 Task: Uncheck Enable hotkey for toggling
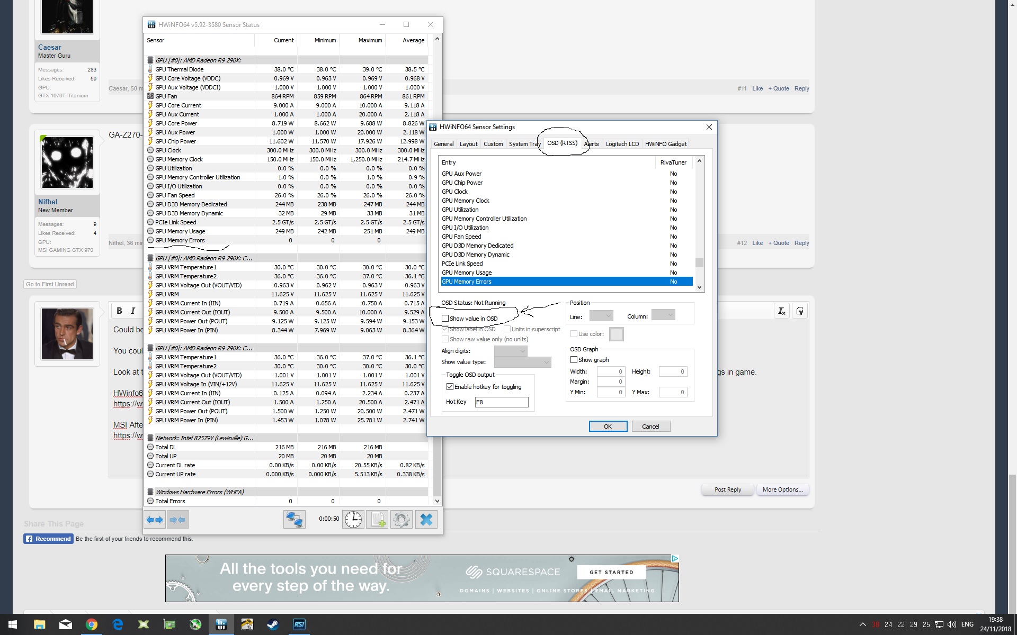coord(450,387)
